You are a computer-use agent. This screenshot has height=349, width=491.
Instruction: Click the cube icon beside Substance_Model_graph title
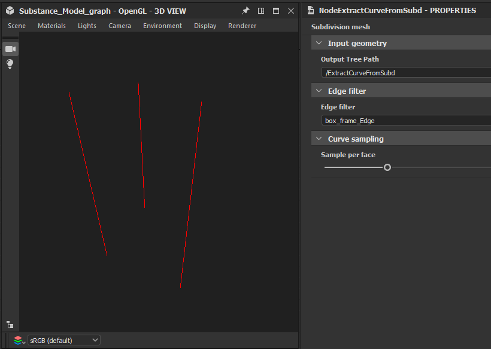pyautogui.click(x=10, y=10)
